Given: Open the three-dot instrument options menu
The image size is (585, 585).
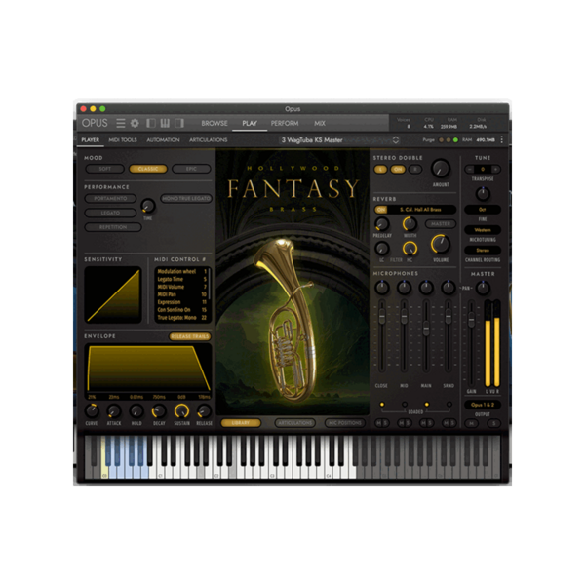Looking at the screenshot, I should tap(502, 139).
